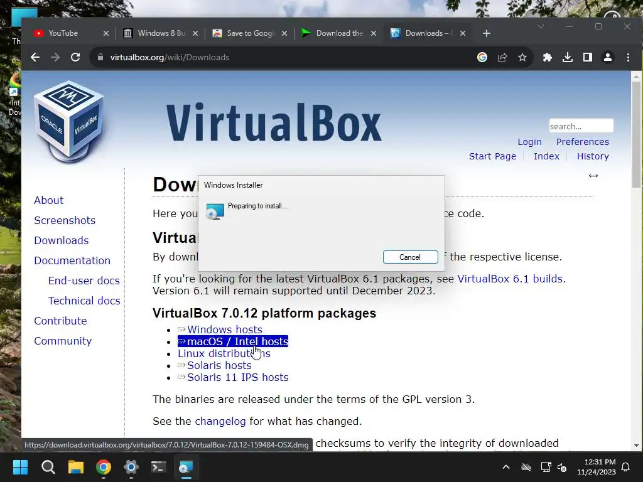Click the Google icon in address bar
Screen dimensions: 643x482
point(482,57)
